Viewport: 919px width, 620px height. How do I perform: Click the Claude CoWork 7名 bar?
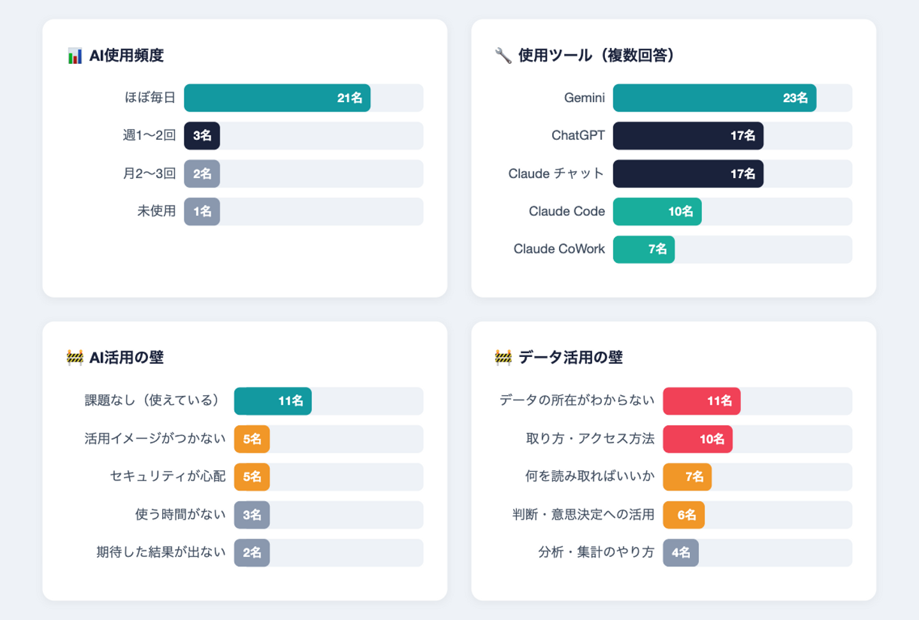(x=643, y=250)
